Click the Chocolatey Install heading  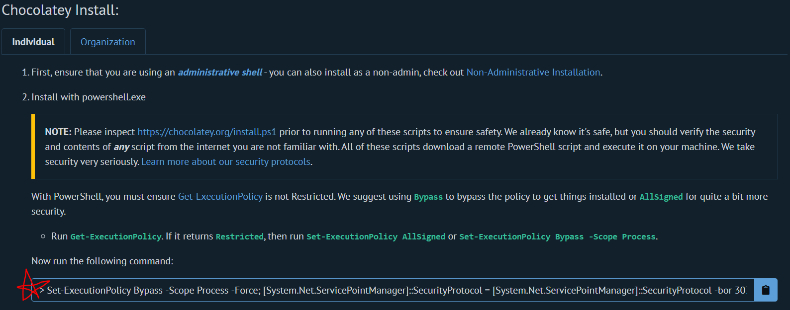tap(60, 10)
